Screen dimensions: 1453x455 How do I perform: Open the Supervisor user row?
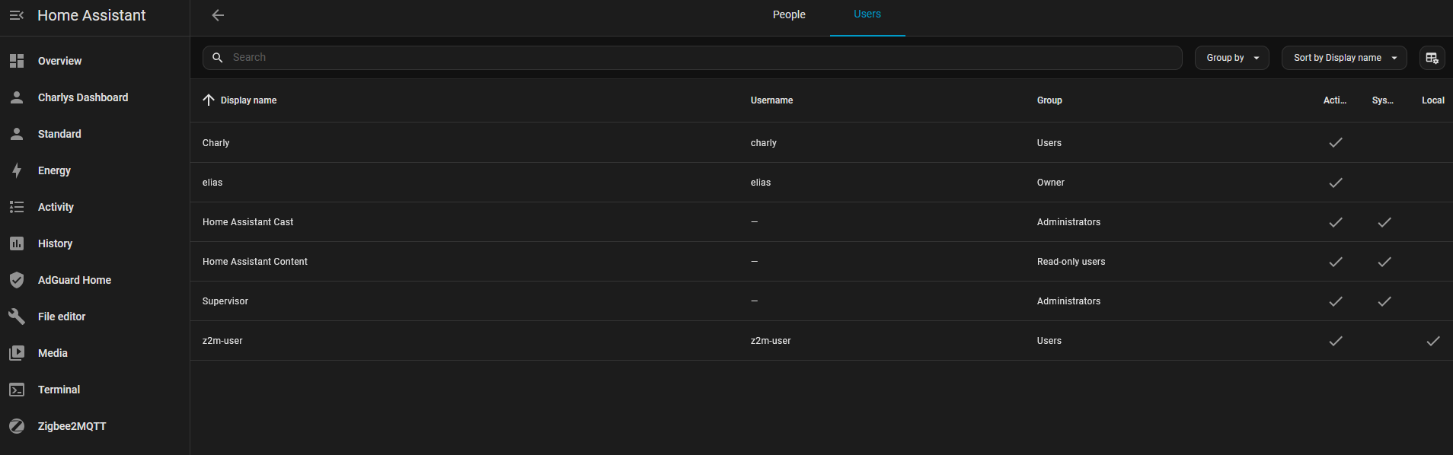tap(822, 301)
